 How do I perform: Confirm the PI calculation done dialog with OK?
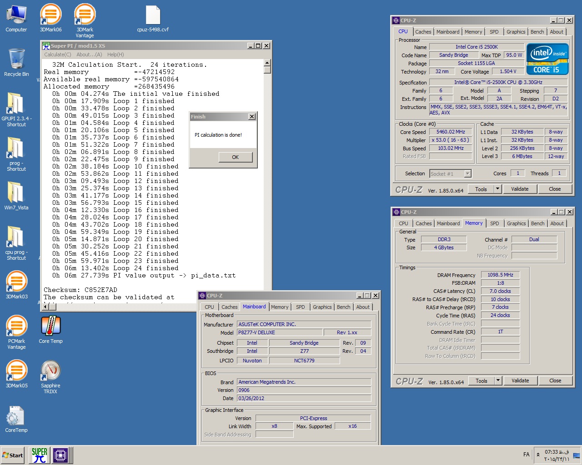tap(235, 157)
